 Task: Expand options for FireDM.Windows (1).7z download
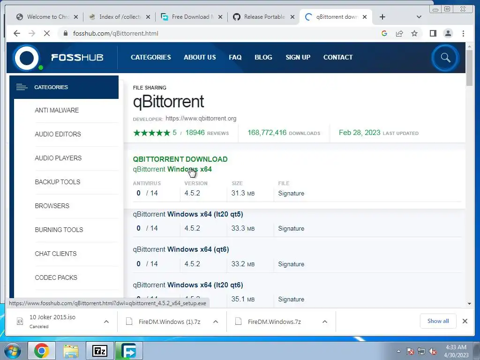216,322
